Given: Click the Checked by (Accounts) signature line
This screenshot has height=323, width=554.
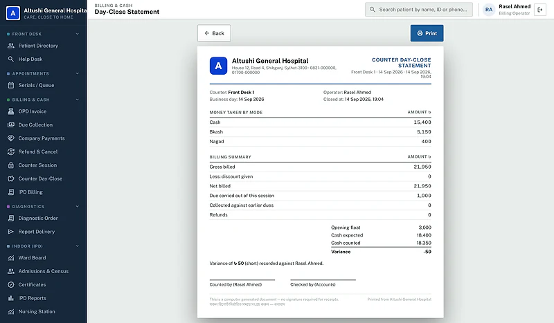Looking at the screenshot, I should click(323, 280).
